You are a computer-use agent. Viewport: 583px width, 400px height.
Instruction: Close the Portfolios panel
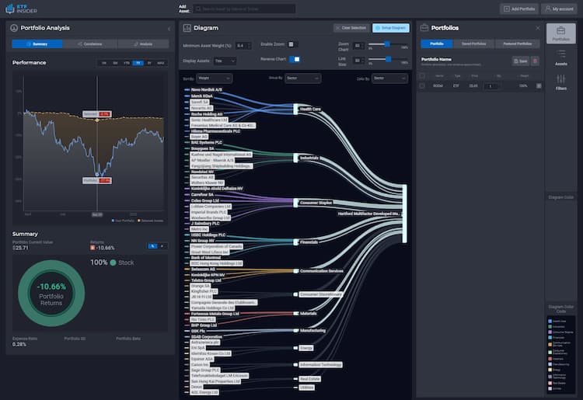click(538, 28)
